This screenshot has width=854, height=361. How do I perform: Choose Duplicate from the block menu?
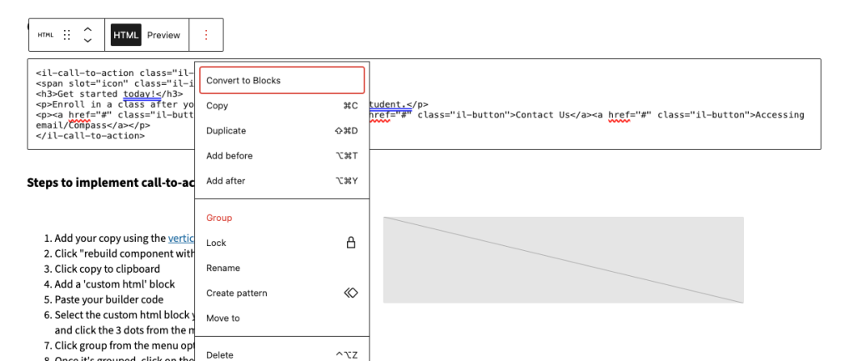[x=282, y=131]
